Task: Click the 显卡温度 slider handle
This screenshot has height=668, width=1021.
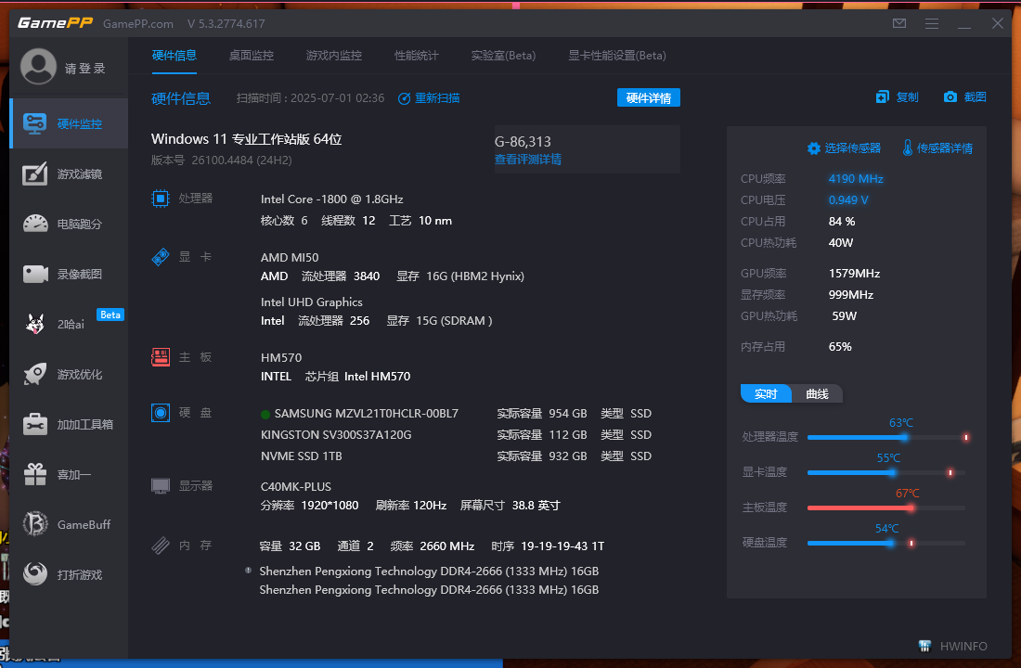Action: 891,472
